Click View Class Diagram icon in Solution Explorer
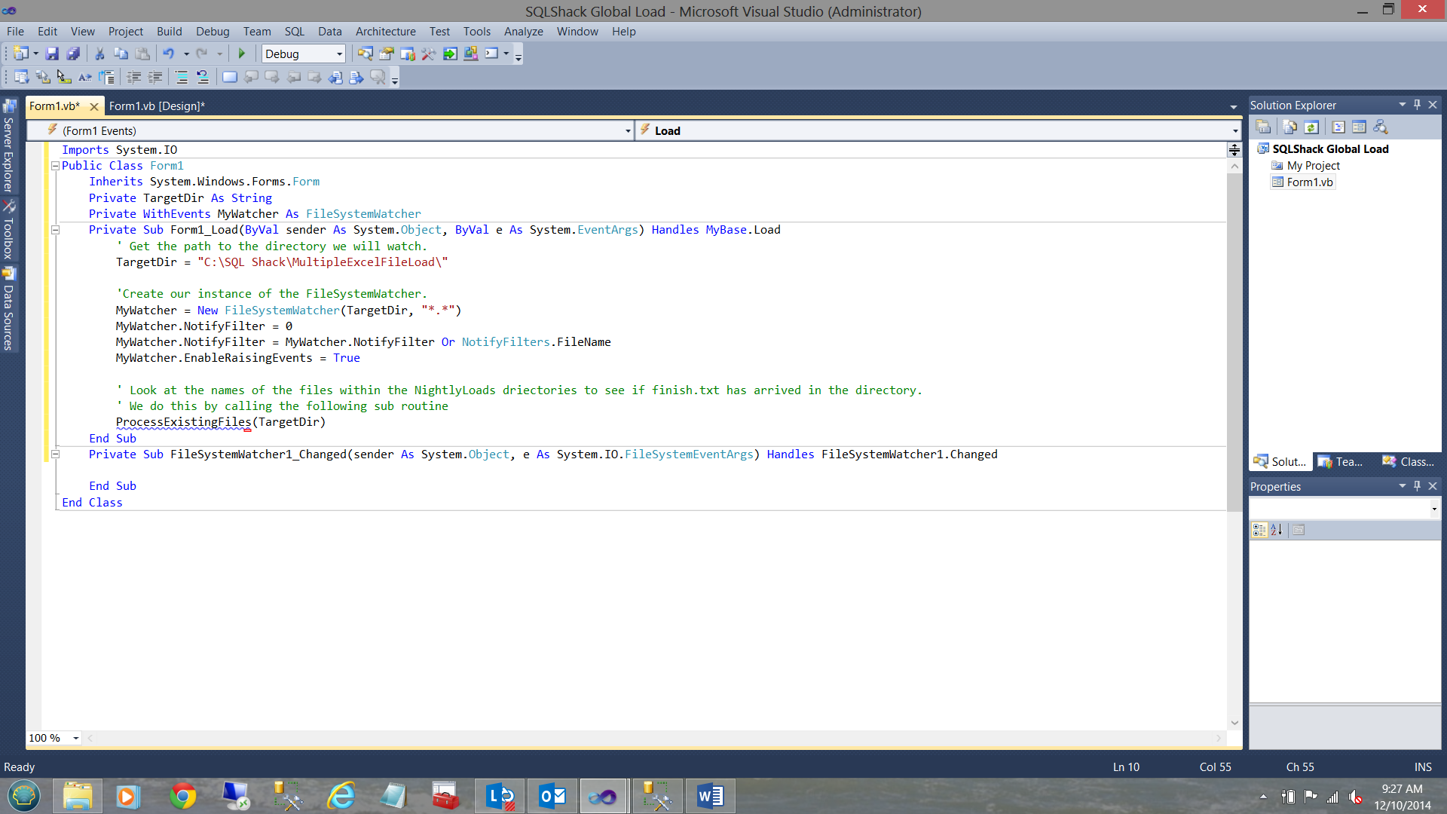The width and height of the screenshot is (1447, 814). (1381, 127)
